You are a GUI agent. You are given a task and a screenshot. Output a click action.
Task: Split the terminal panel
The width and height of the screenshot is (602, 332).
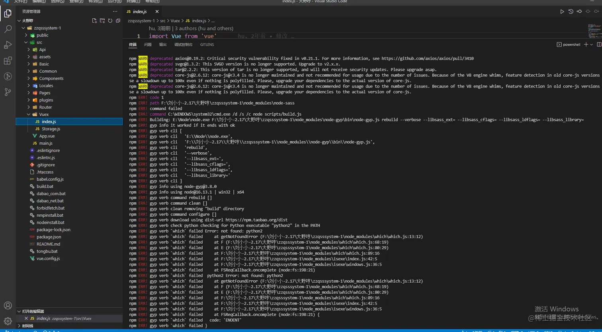click(599, 45)
